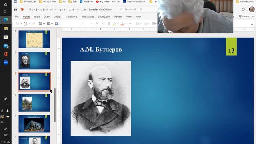Image resolution: width=256 pixels, height=144 pixels.
Task: Click the Search (Alt + Q) box
Action: pos(138,10)
